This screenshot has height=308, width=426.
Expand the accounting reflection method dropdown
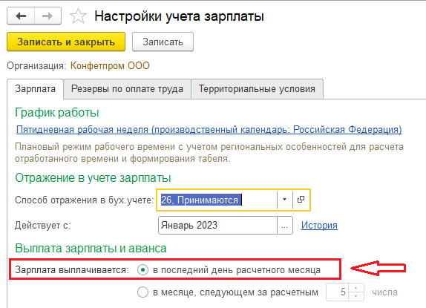(284, 200)
